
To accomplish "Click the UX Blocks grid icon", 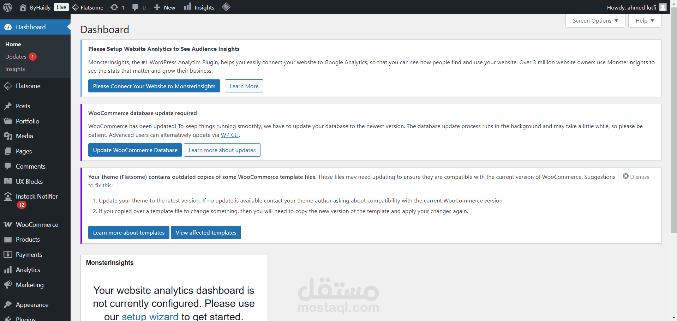I will [8, 181].
